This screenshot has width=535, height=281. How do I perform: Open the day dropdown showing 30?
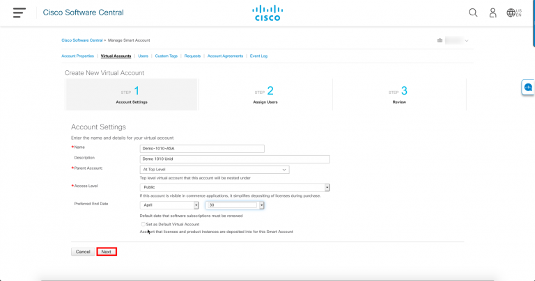235,205
